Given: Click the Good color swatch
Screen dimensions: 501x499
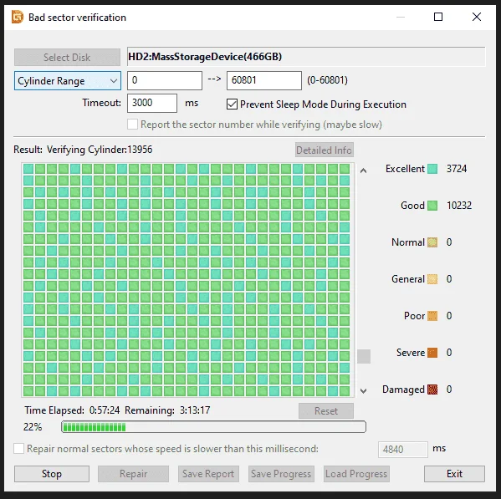Looking at the screenshot, I should pos(432,206).
